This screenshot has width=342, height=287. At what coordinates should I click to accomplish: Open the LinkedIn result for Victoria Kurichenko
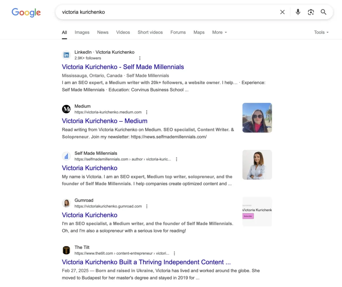[123, 67]
